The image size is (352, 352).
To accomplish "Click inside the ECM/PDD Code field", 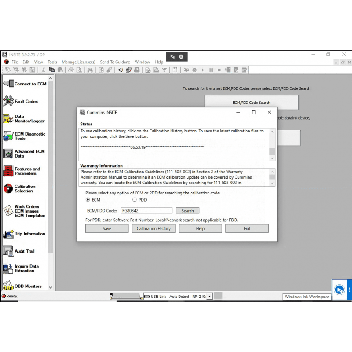I will click(147, 210).
